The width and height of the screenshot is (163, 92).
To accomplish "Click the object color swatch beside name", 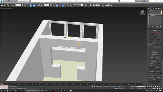I will pos(162,11).
